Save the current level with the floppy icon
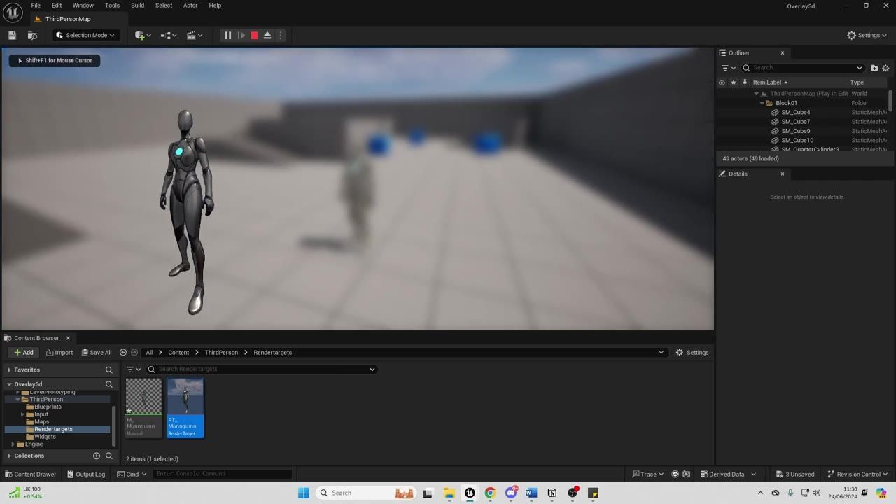Viewport: 896px width, 504px height. 12,35
